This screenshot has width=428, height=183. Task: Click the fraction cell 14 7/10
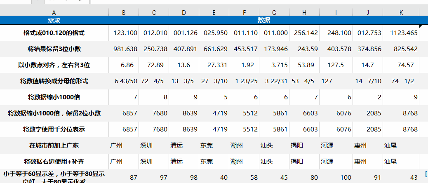[x=368, y=81]
